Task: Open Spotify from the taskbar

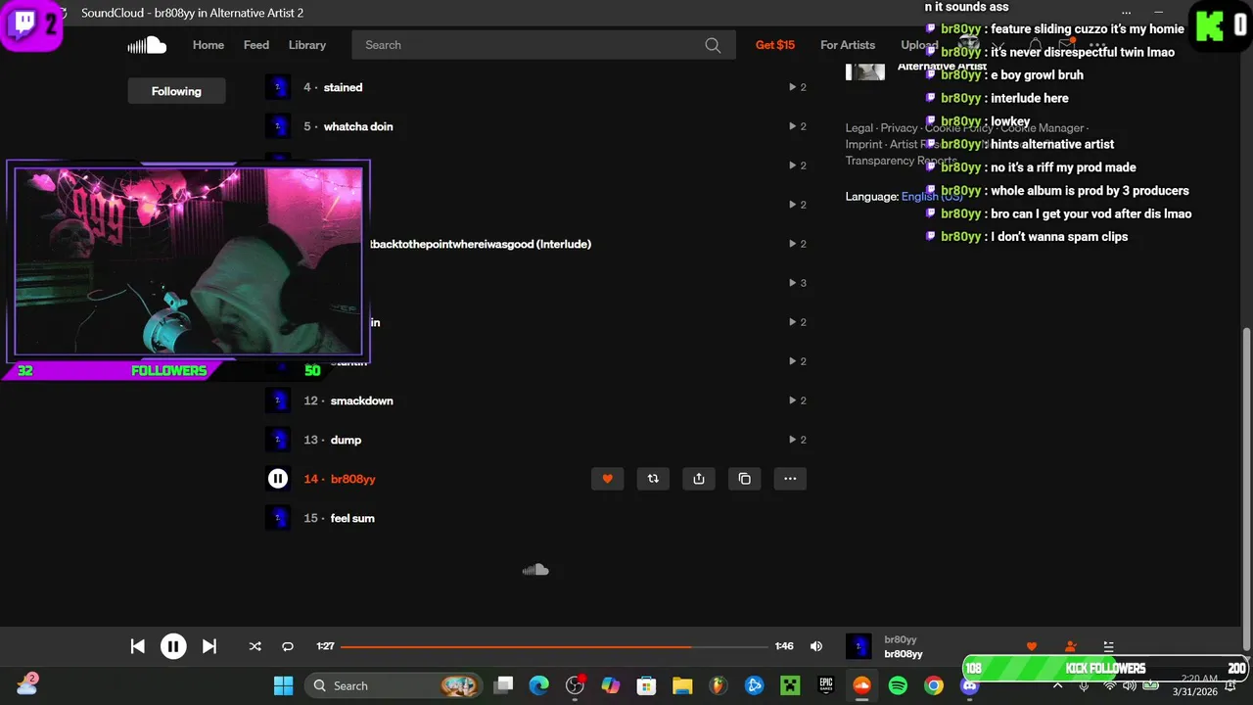Action: 898,685
